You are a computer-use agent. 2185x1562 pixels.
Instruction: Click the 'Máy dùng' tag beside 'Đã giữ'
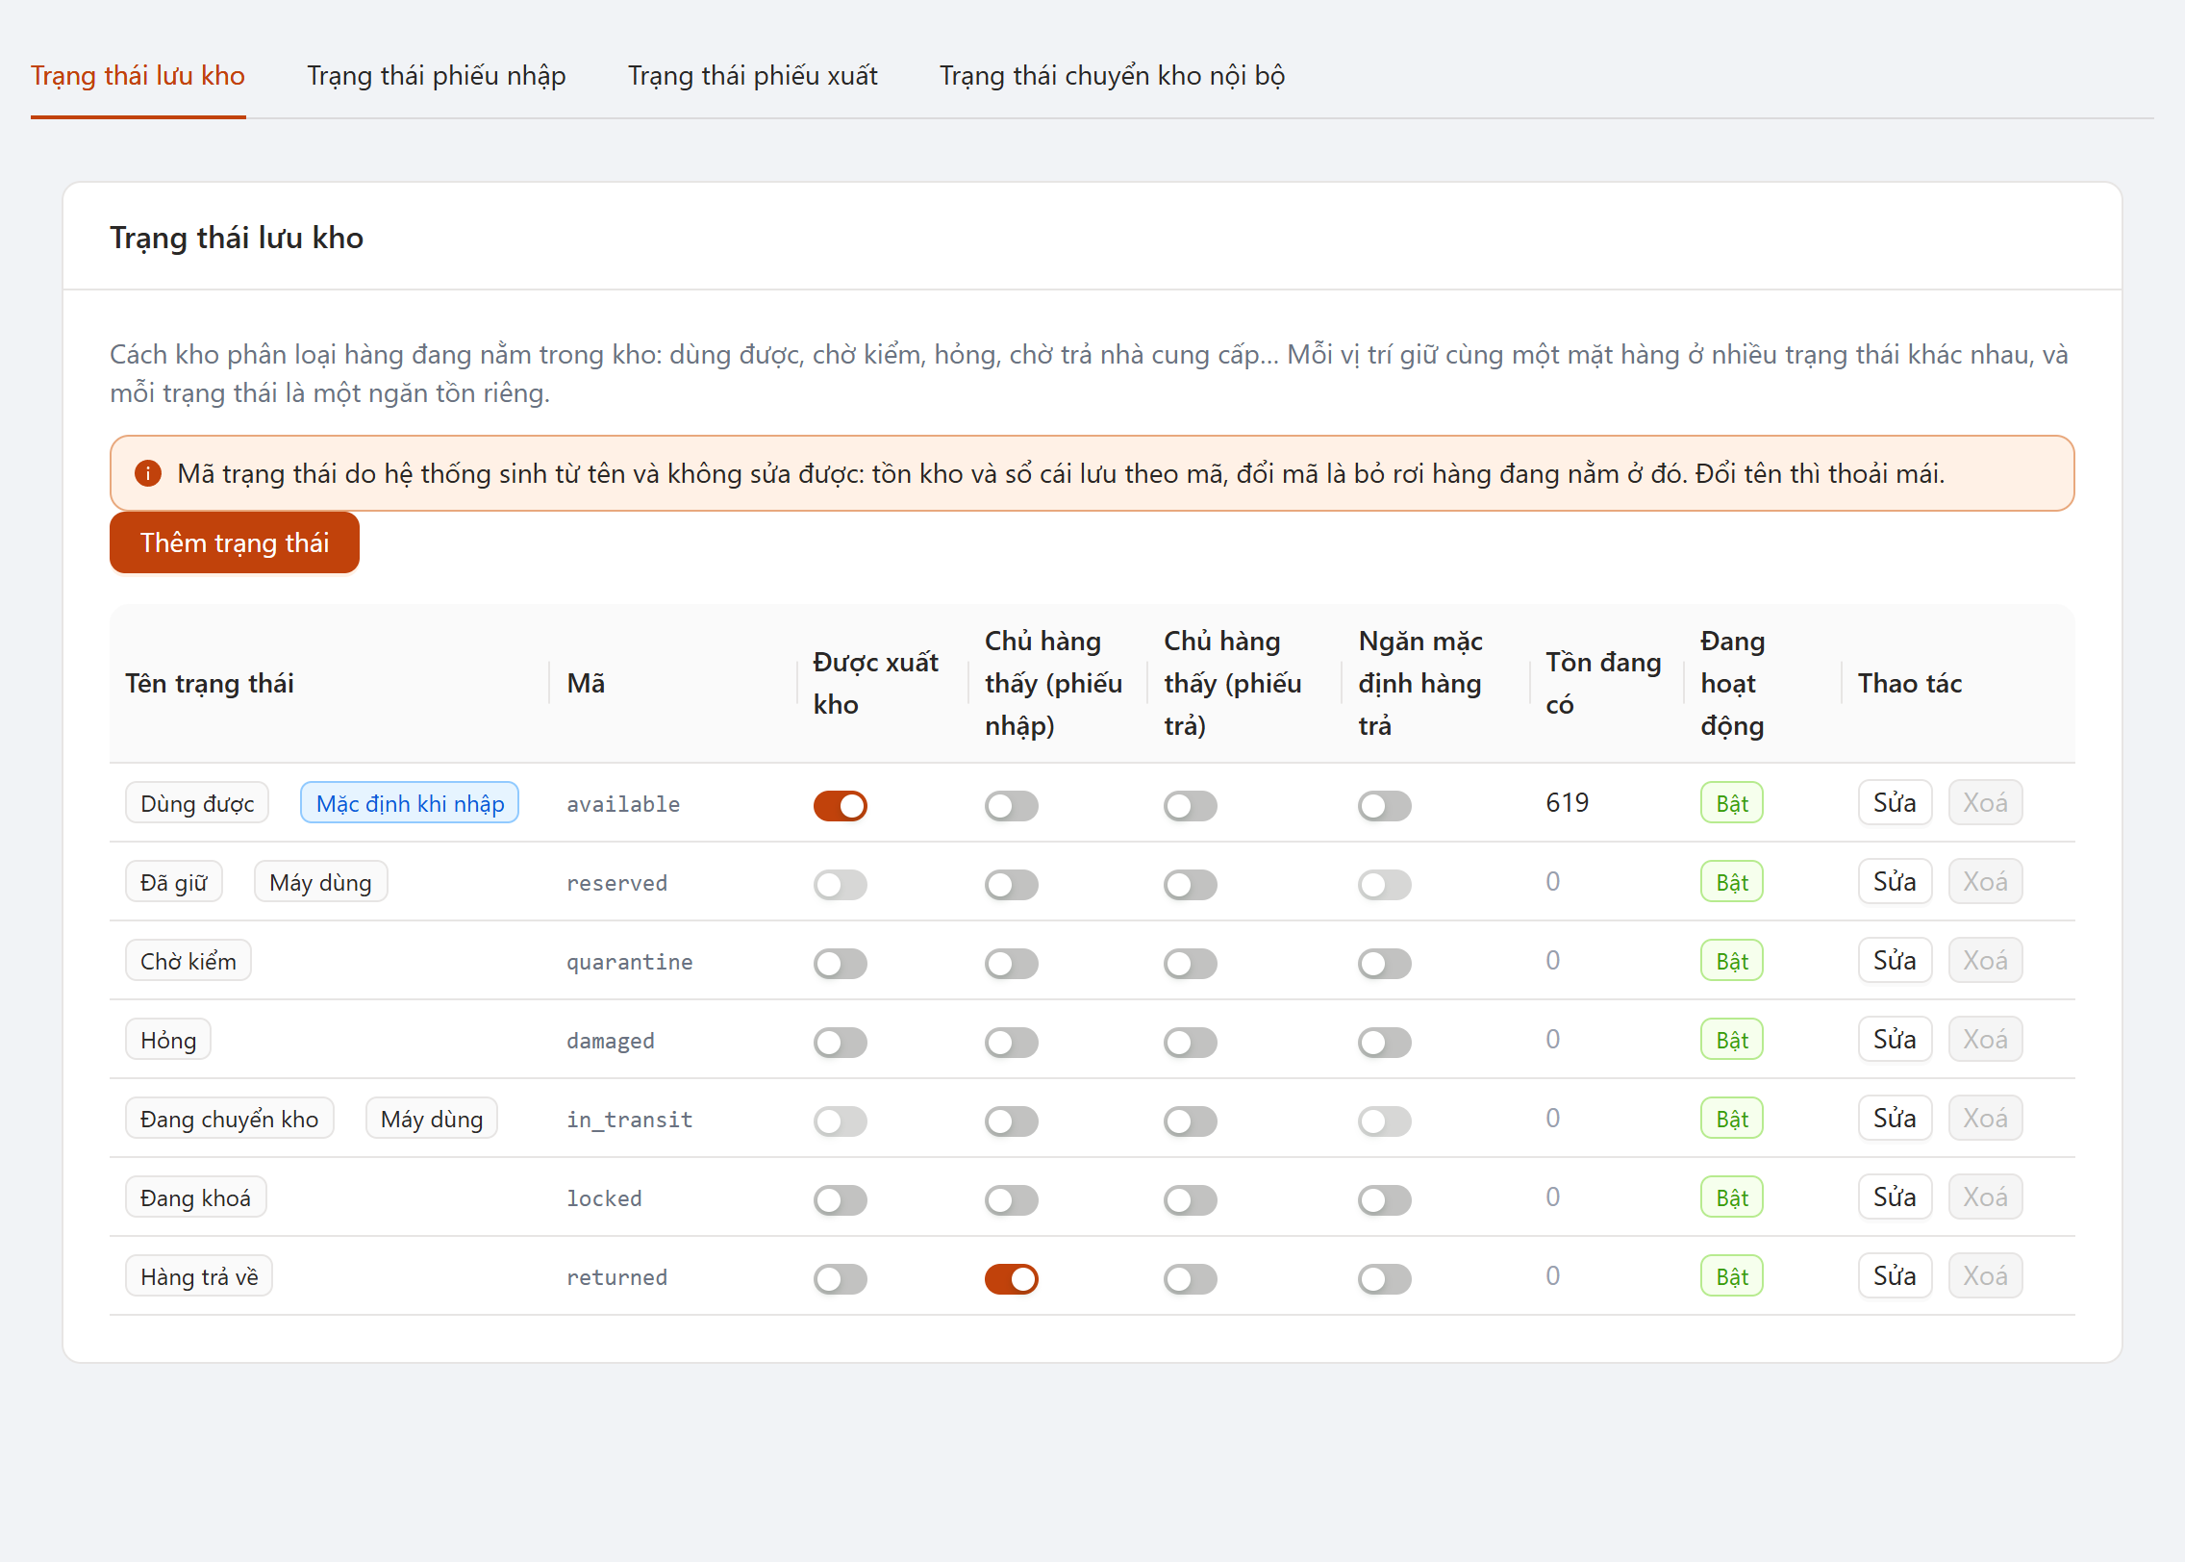click(320, 882)
